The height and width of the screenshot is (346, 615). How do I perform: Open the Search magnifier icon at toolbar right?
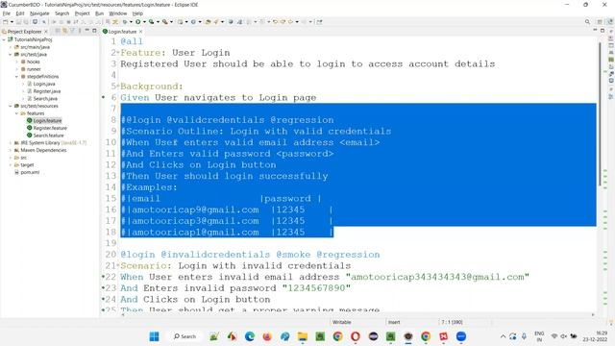click(x=587, y=22)
